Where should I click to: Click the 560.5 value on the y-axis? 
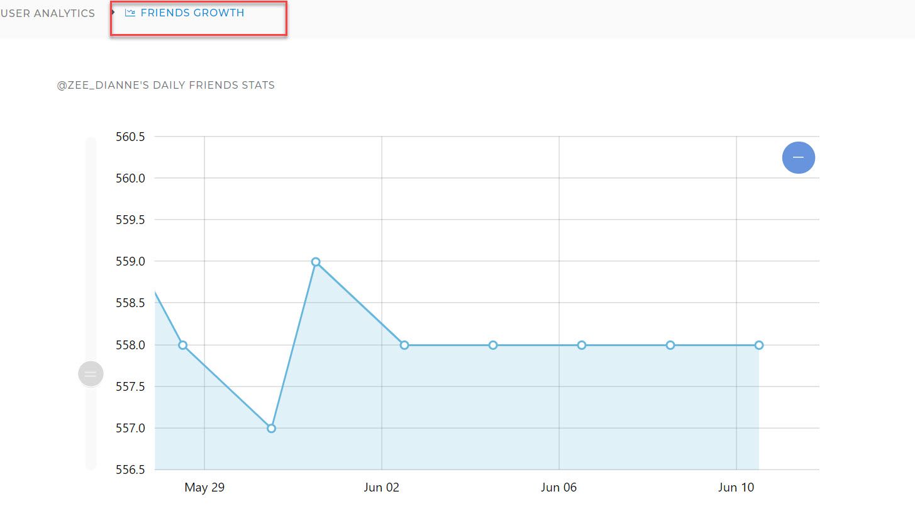(x=129, y=136)
